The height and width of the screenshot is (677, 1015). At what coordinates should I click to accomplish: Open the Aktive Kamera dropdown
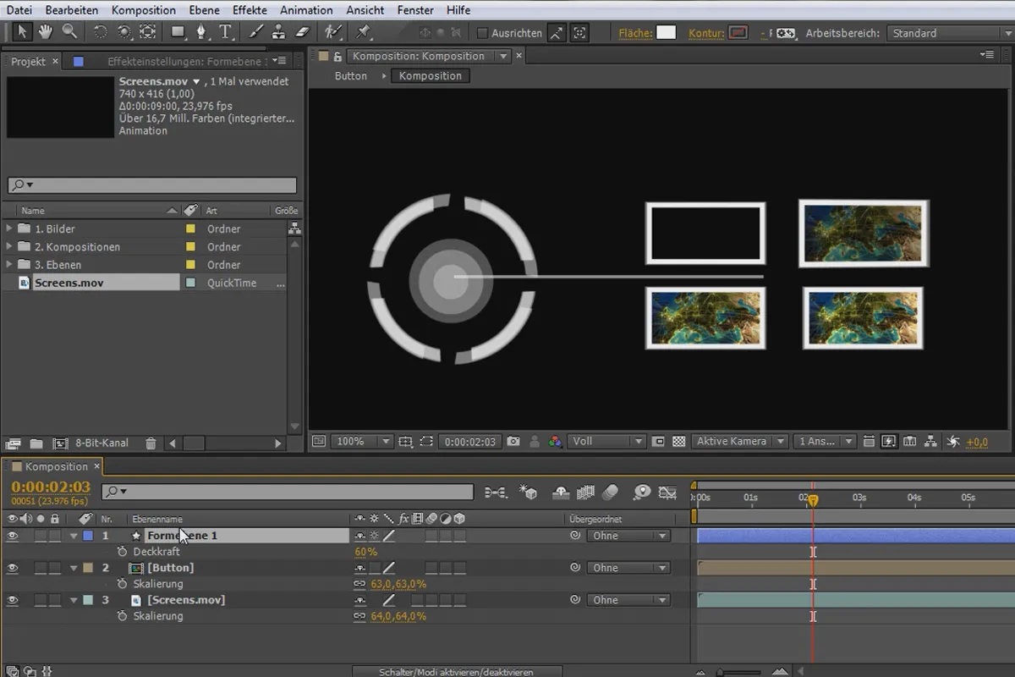[740, 442]
